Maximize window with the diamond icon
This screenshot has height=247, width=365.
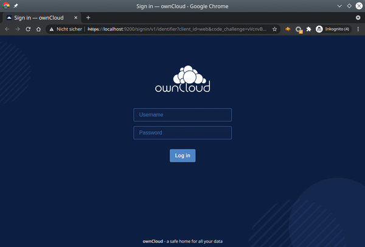point(349,6)
